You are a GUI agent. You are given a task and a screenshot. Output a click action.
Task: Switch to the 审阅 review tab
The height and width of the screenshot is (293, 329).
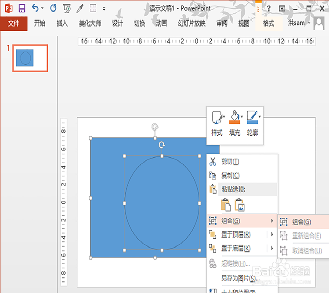(x=222, y=23)
